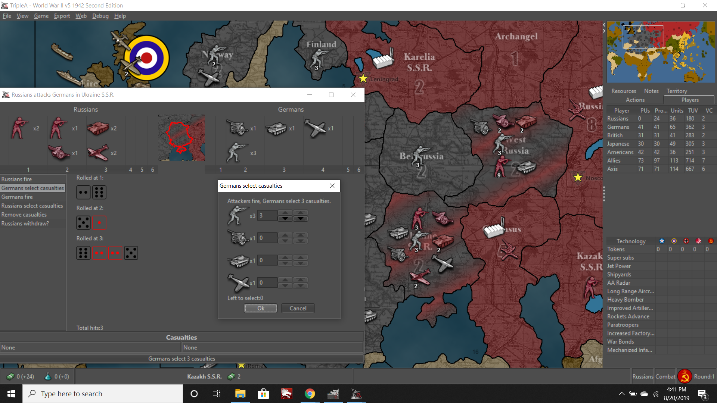717x403 pixels.
Task: Close the Germans select casualties dialog
Action: pos(332,186)
